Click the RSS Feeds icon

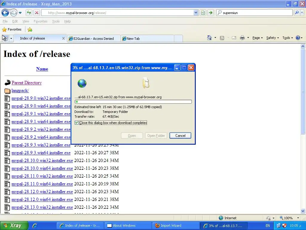coord(222,38)
